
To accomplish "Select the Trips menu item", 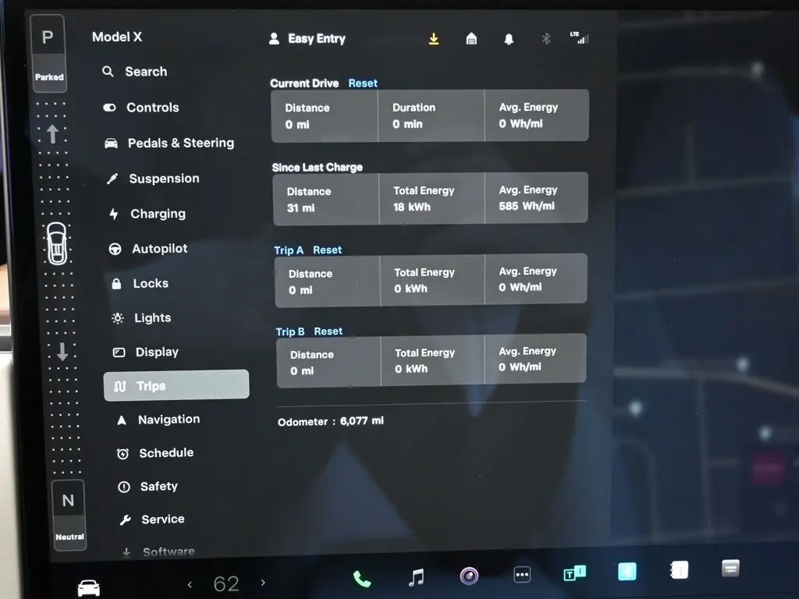I will 176,385.
